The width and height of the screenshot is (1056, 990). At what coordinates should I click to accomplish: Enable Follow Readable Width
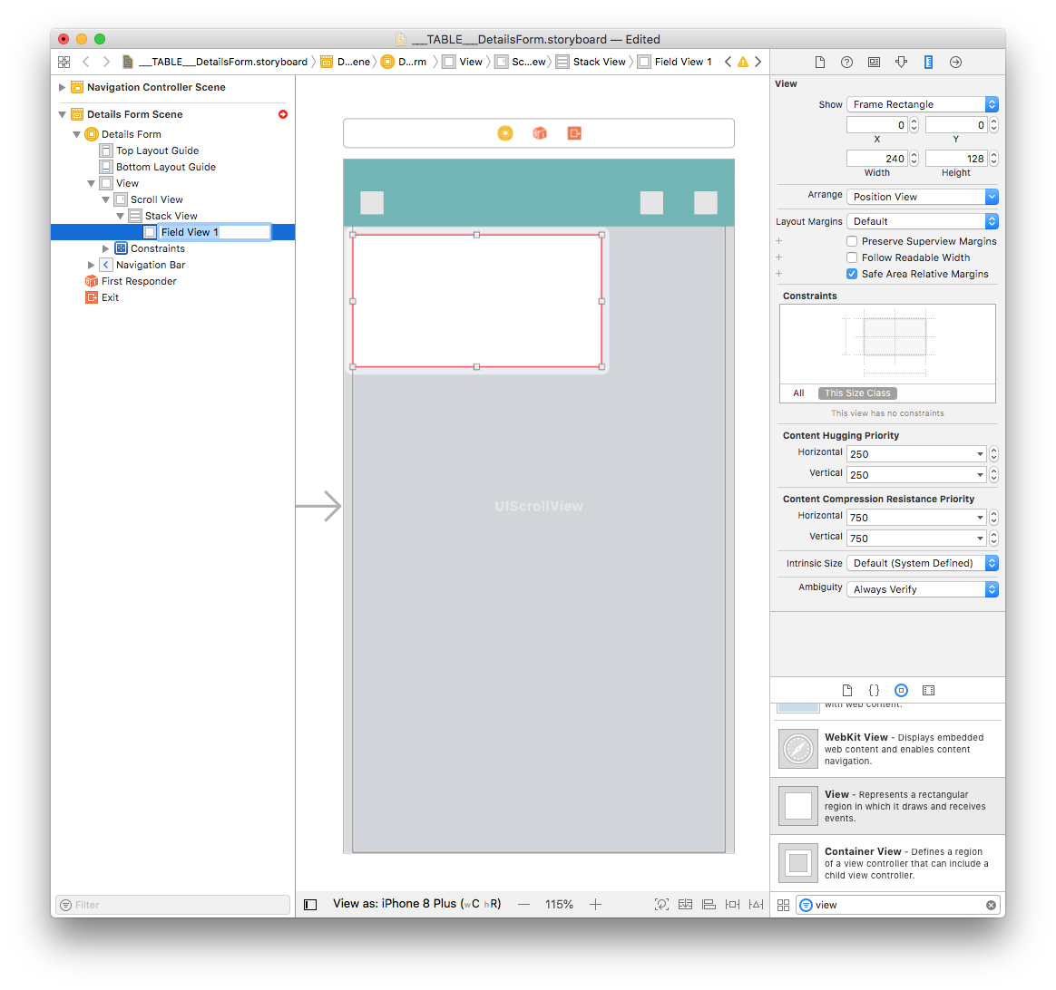(x=852, y=257)
